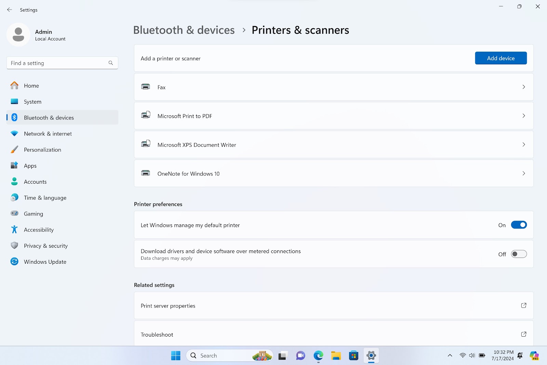Enable driver downloads over metered connections
The height and width of the screenshot is (365, 547).
[519, 254]
